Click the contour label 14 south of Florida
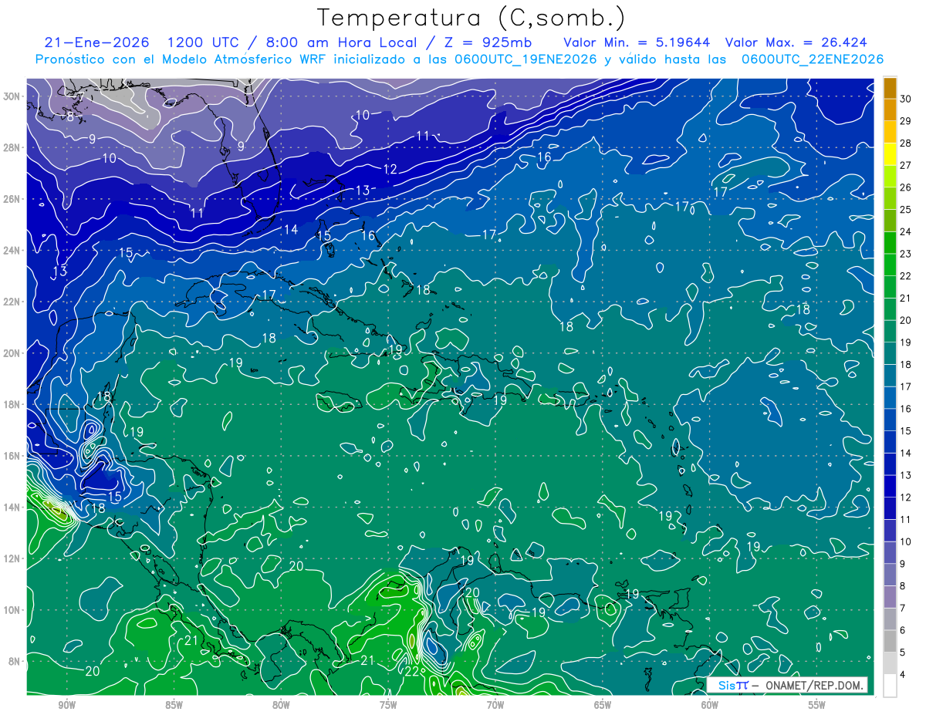The height and width of the screenshot is (715, 926). click(291, 229)
